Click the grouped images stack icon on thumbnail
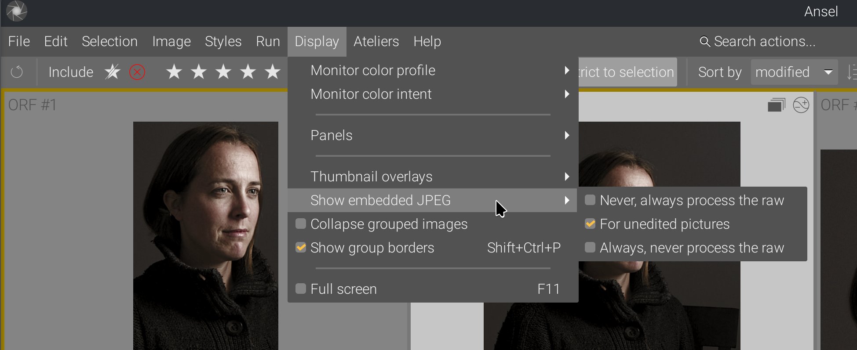Screen dimensions: 857x350 click(x=776, y=105)
